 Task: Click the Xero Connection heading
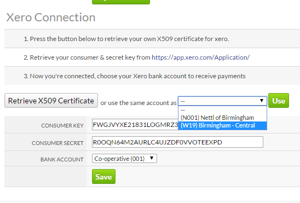(51, 18)
